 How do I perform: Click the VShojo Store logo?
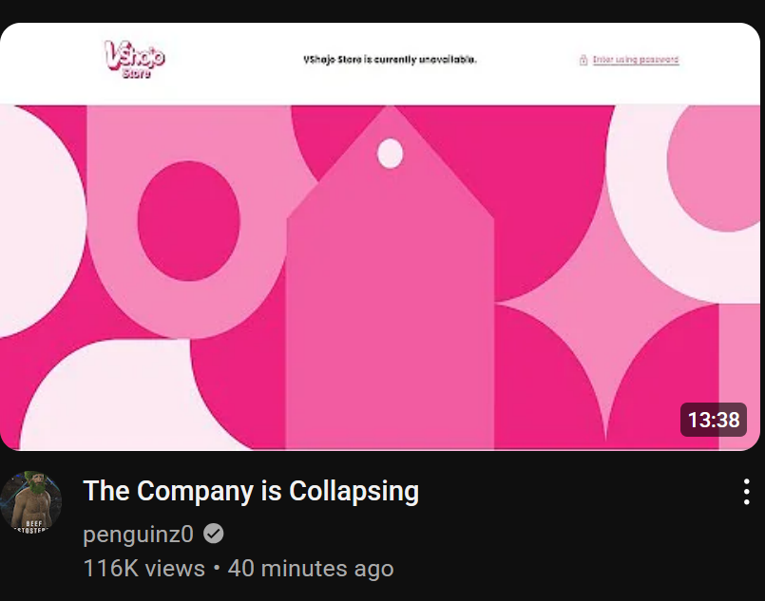coord(135,59)
